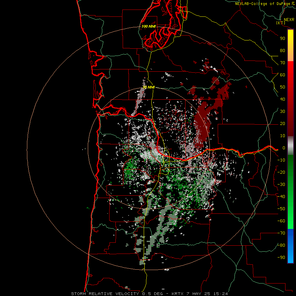Click the -40 value on the velocity scale
Image resolution: width=296 pixels, height=296 pixels.
click(281, 197)
